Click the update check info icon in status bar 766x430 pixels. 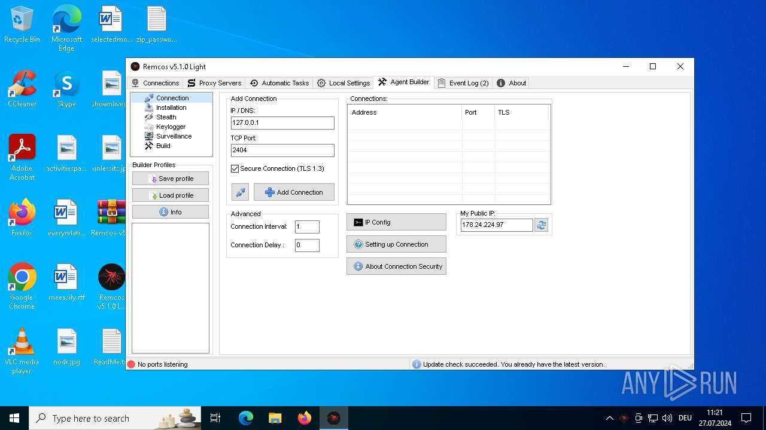tap(417, 364)
